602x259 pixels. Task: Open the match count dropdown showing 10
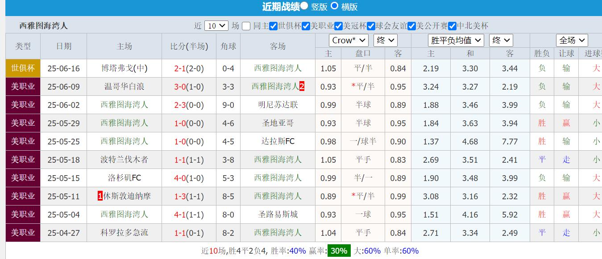pyautogui.click(x=216, y=26)
